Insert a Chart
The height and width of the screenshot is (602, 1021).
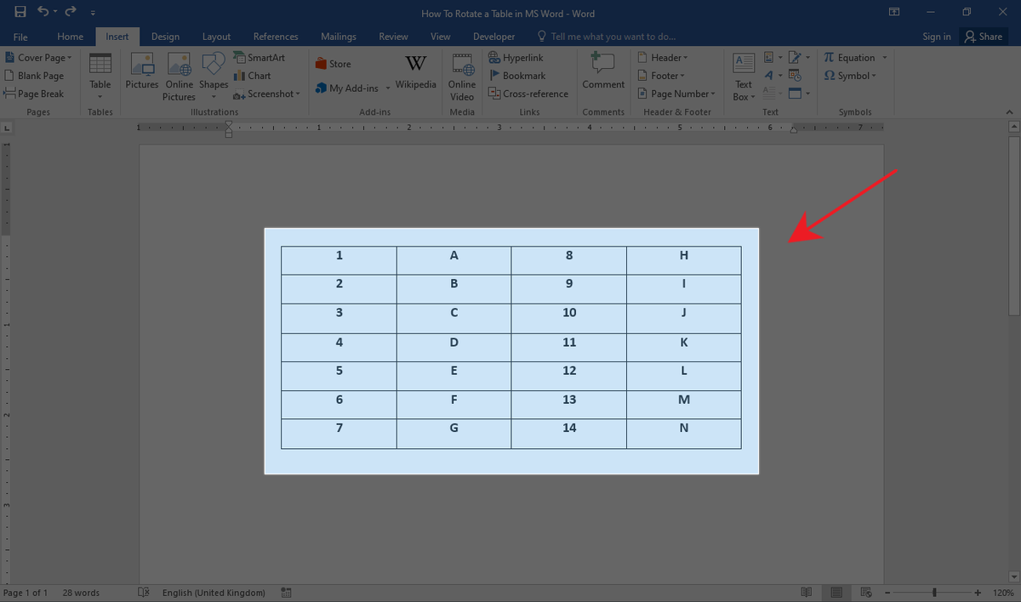coord(252,76)
